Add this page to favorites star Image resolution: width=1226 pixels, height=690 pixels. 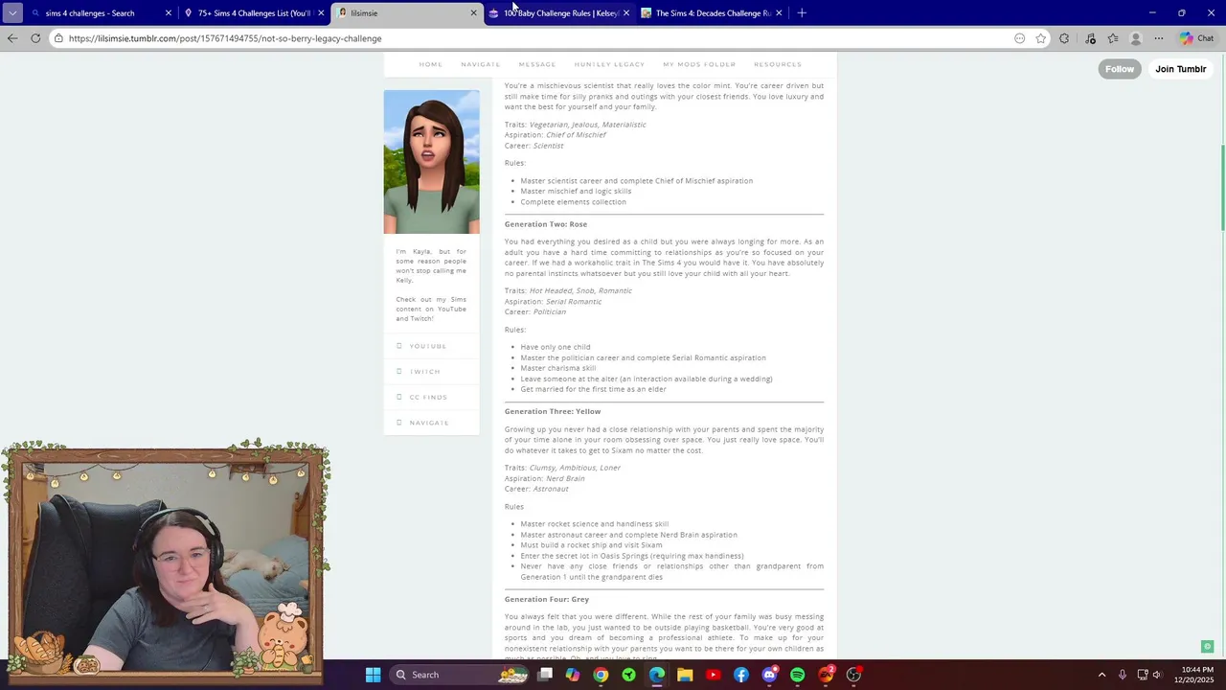[1041, 38]
